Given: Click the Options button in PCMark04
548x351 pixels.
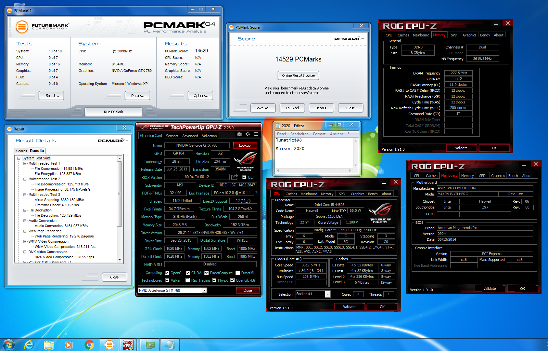Looking at the screenshot, I should coord(201,96).
